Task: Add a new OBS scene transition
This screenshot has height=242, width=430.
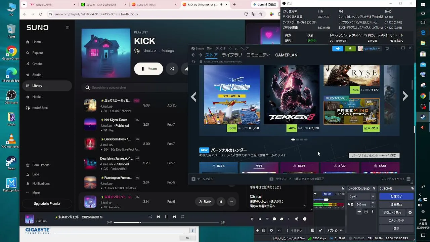Action: (x=359, y=212)
